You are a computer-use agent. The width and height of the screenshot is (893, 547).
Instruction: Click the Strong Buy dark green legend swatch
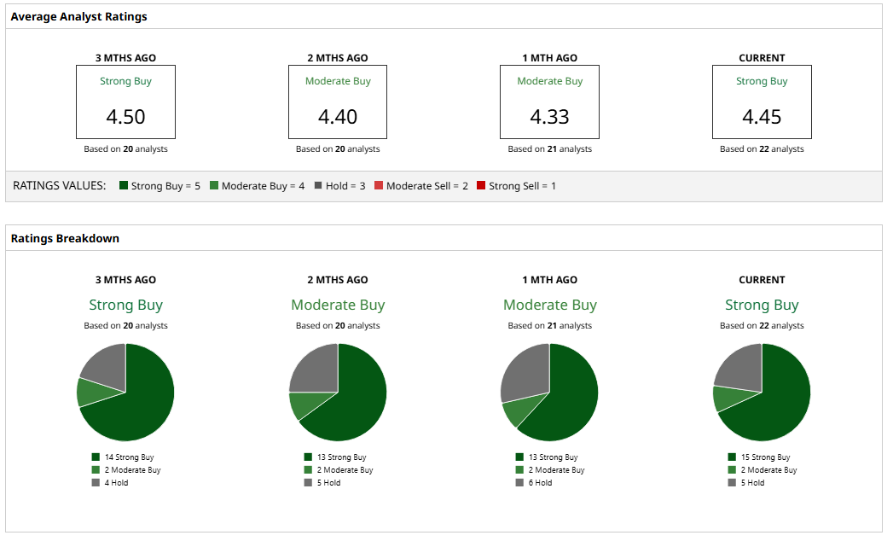pyautogui.click(x=123, y=185)
